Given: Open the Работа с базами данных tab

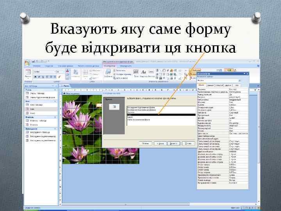Looking at the screenshot, I should tap(88, 66).
